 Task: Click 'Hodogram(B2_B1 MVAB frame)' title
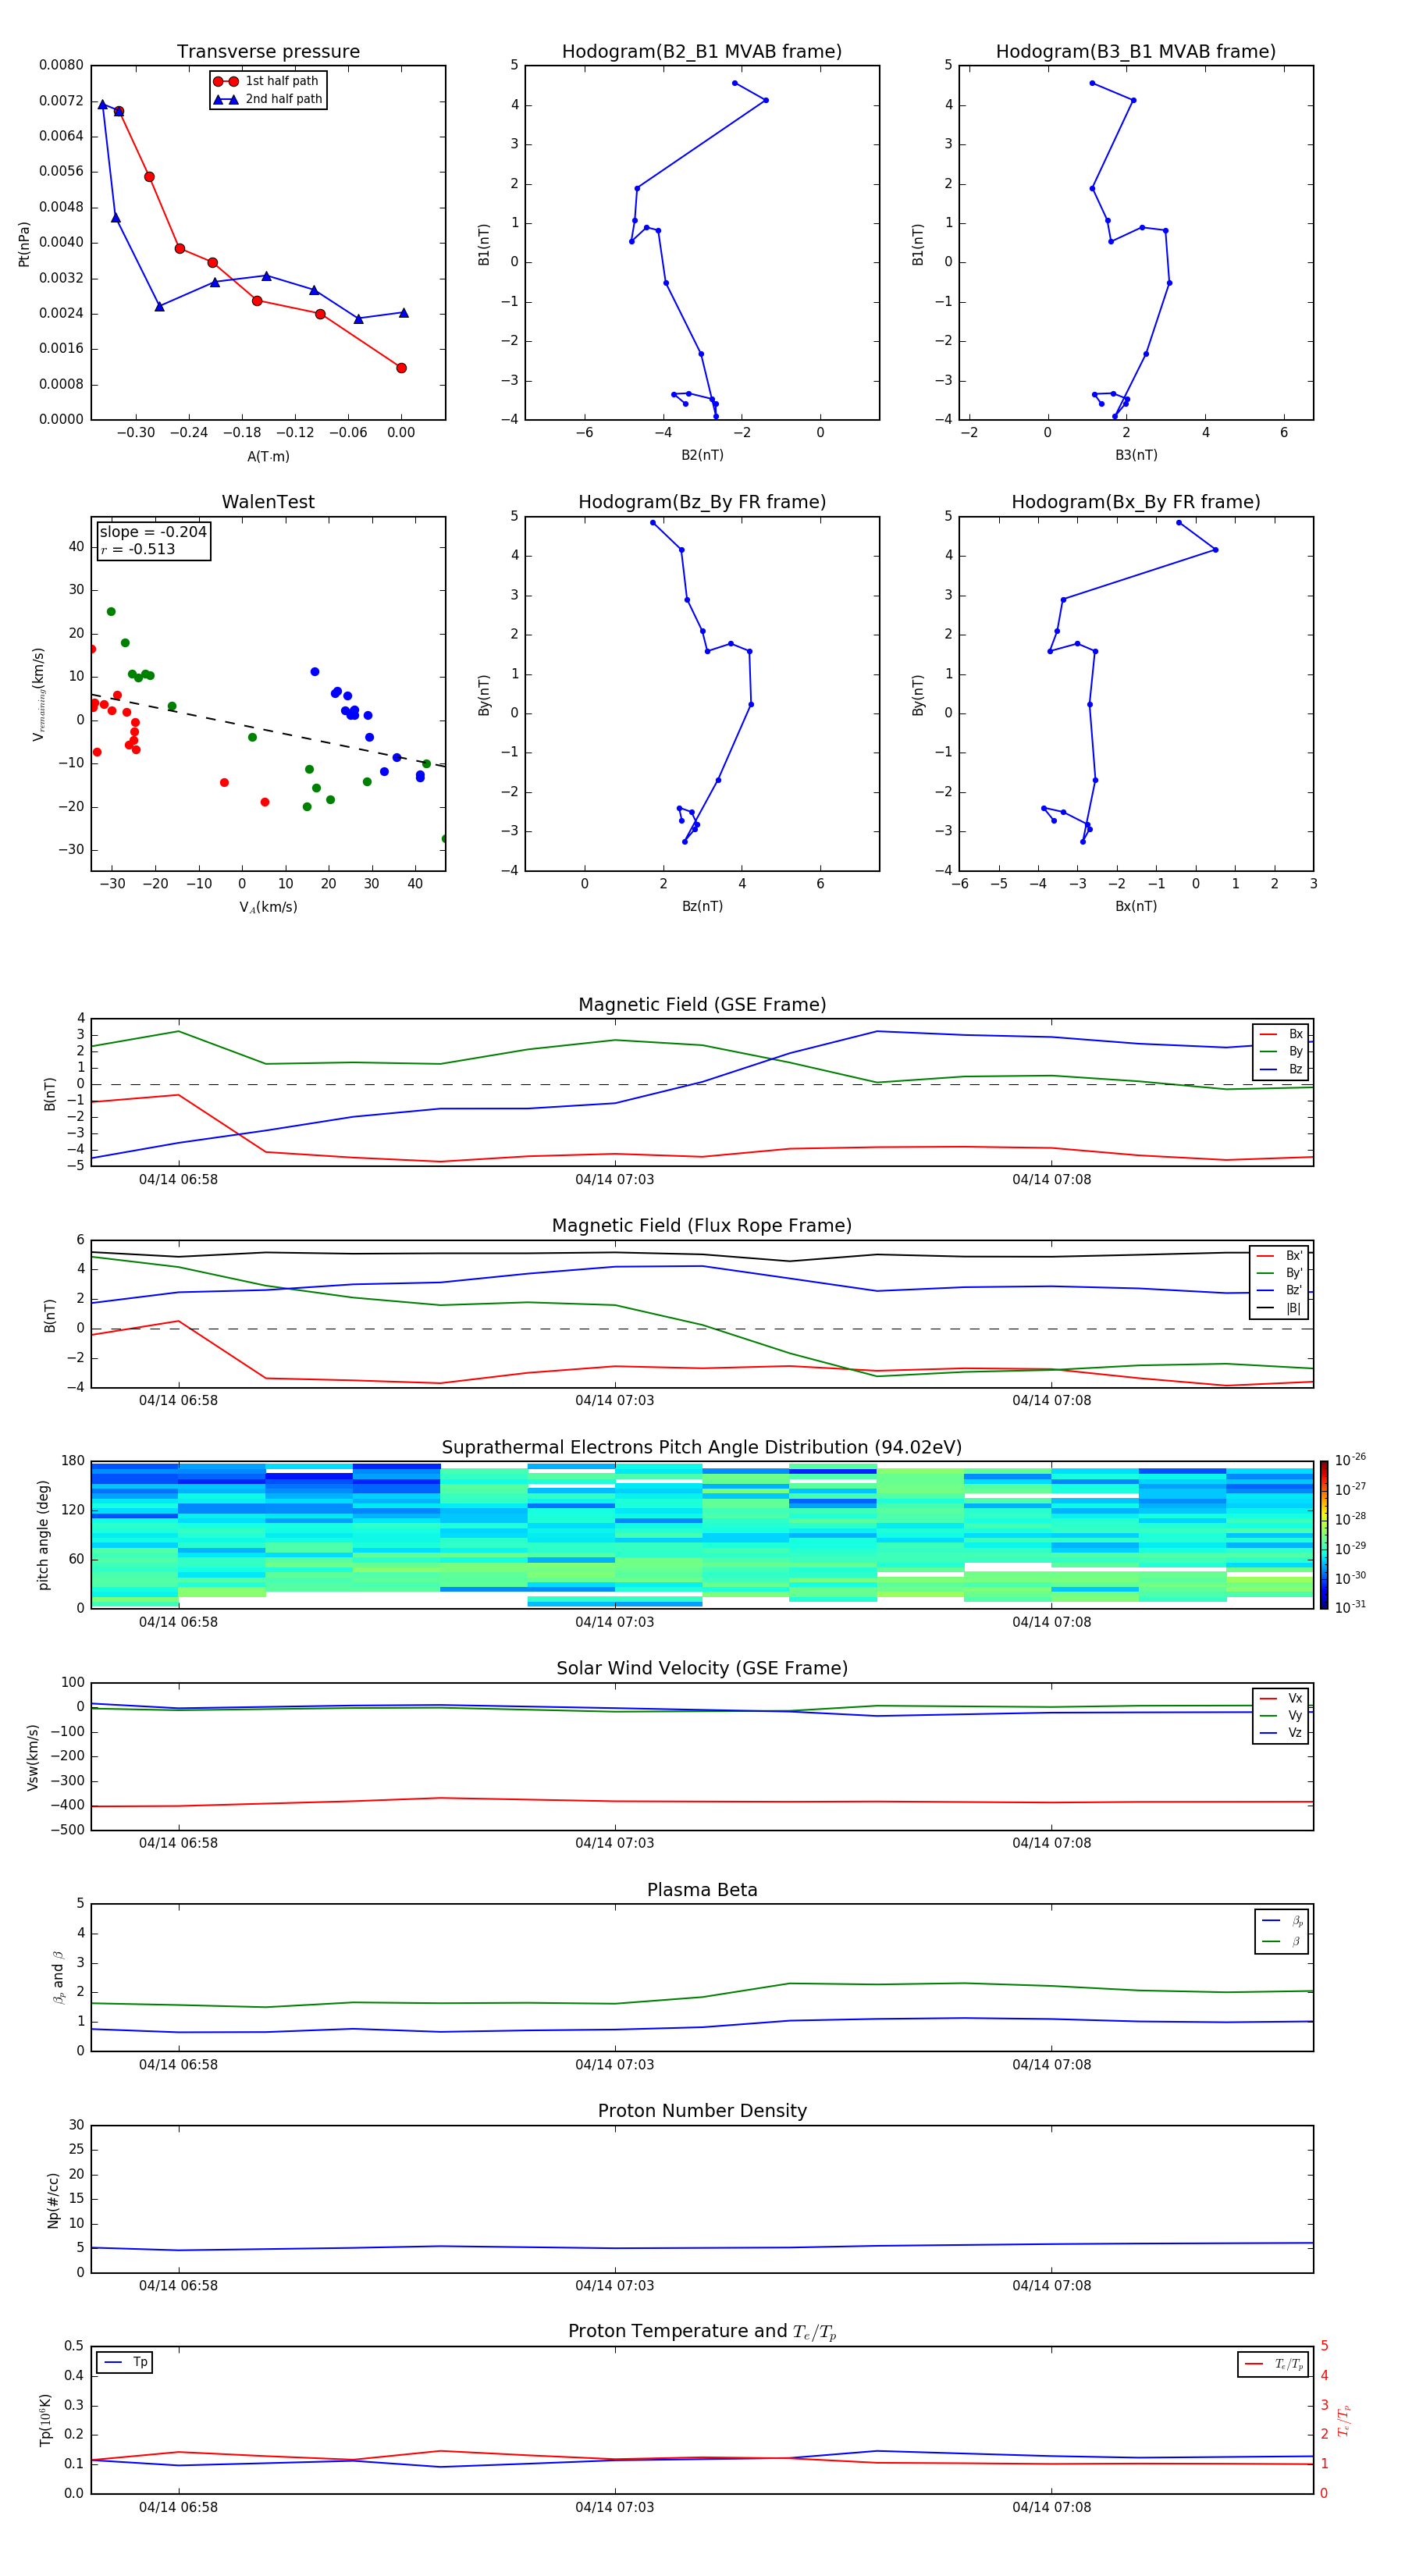(x=702, y=52)
